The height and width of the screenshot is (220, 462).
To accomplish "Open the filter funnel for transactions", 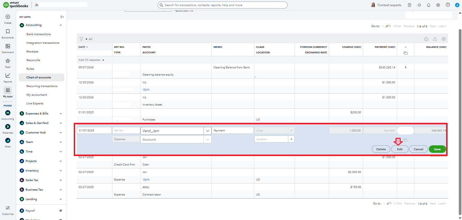I will 82,39.
